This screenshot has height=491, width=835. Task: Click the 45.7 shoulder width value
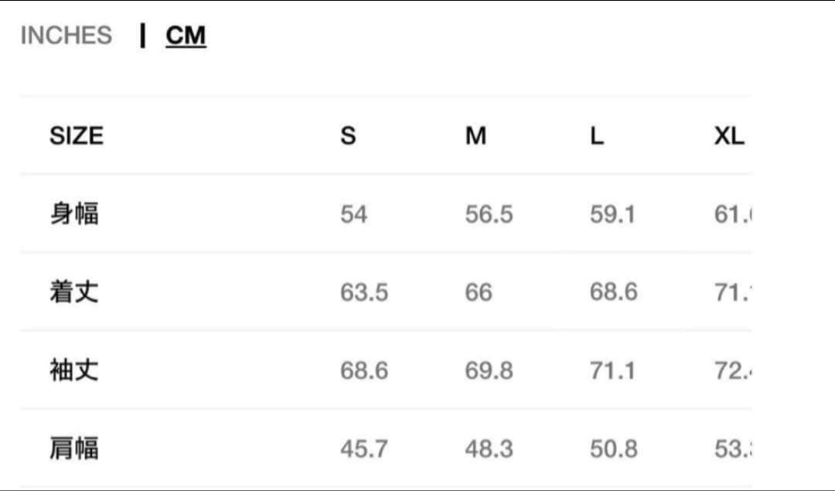coord(363,449)
